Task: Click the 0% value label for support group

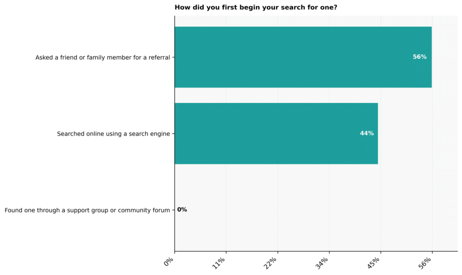Action: point(182,210)
